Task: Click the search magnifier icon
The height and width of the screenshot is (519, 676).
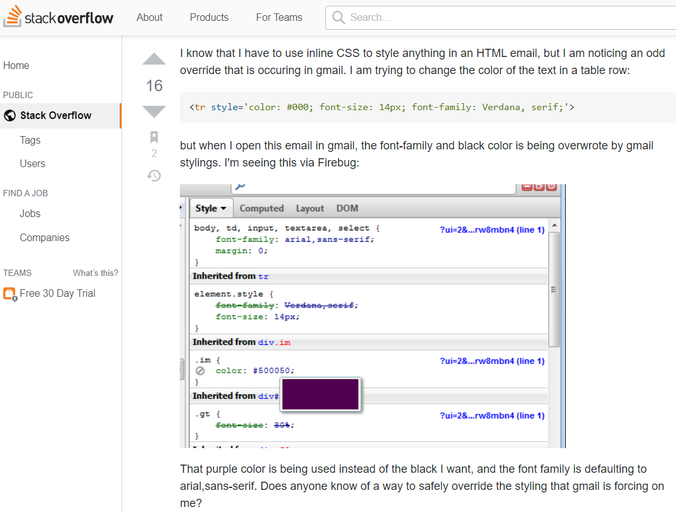Action: click(x=339, y=17)
